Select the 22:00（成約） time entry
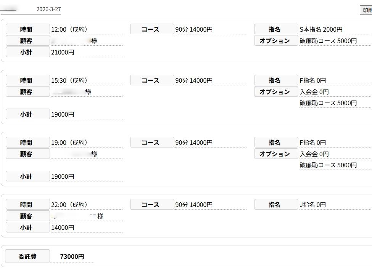The image size is (372, 274). tap(69, 205)
